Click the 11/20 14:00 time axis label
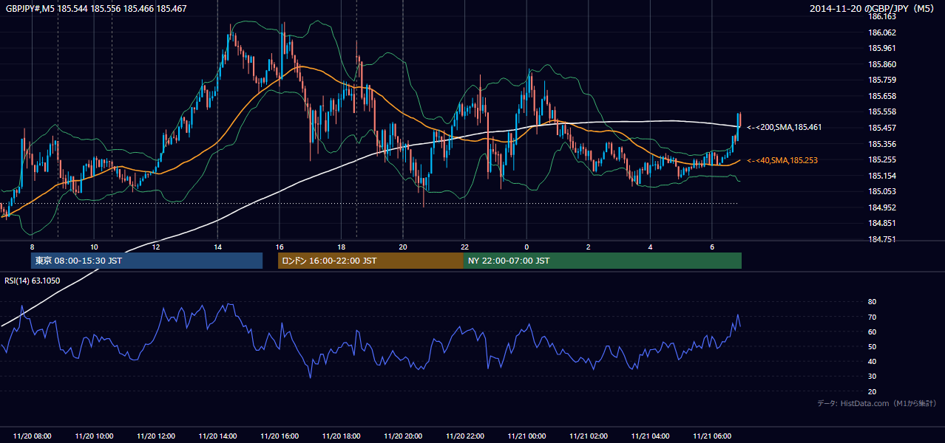 pos(217,436)
